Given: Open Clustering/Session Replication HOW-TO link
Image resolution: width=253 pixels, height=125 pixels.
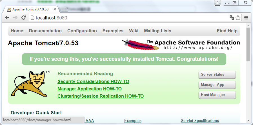Looking at the screenshot, I should (101, 96).
